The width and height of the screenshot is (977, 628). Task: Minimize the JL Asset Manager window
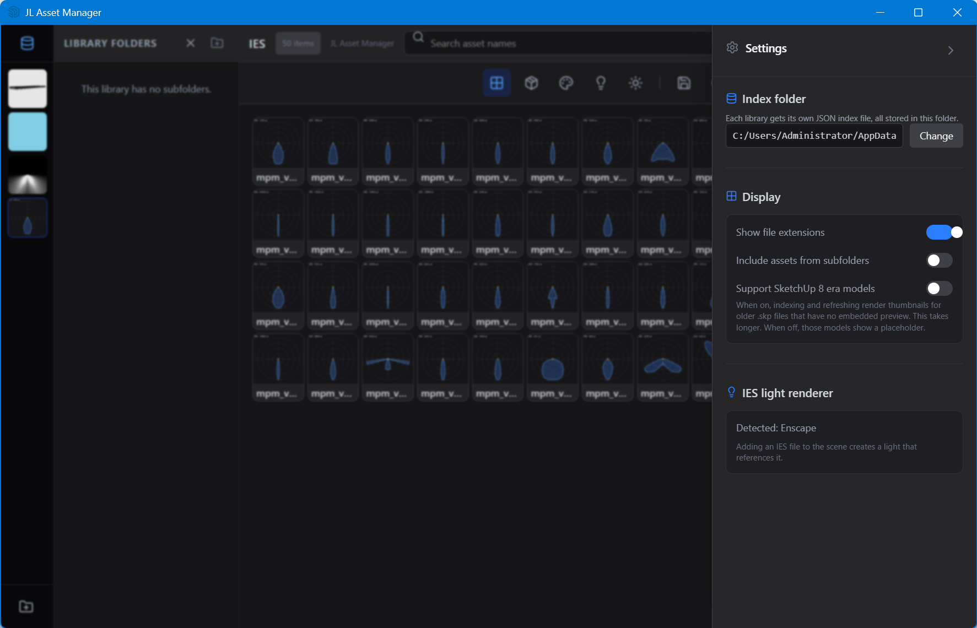(880, 12)
